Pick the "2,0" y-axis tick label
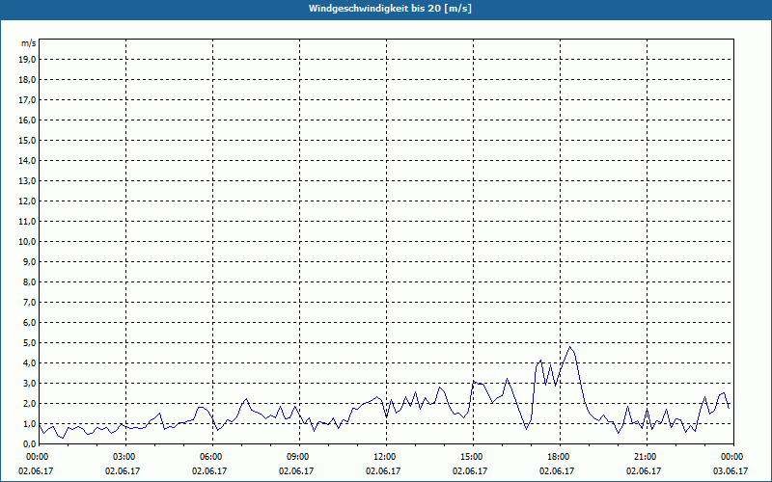Image resolution: width=772 pixels, height=482 pixels. click(29, 403)
